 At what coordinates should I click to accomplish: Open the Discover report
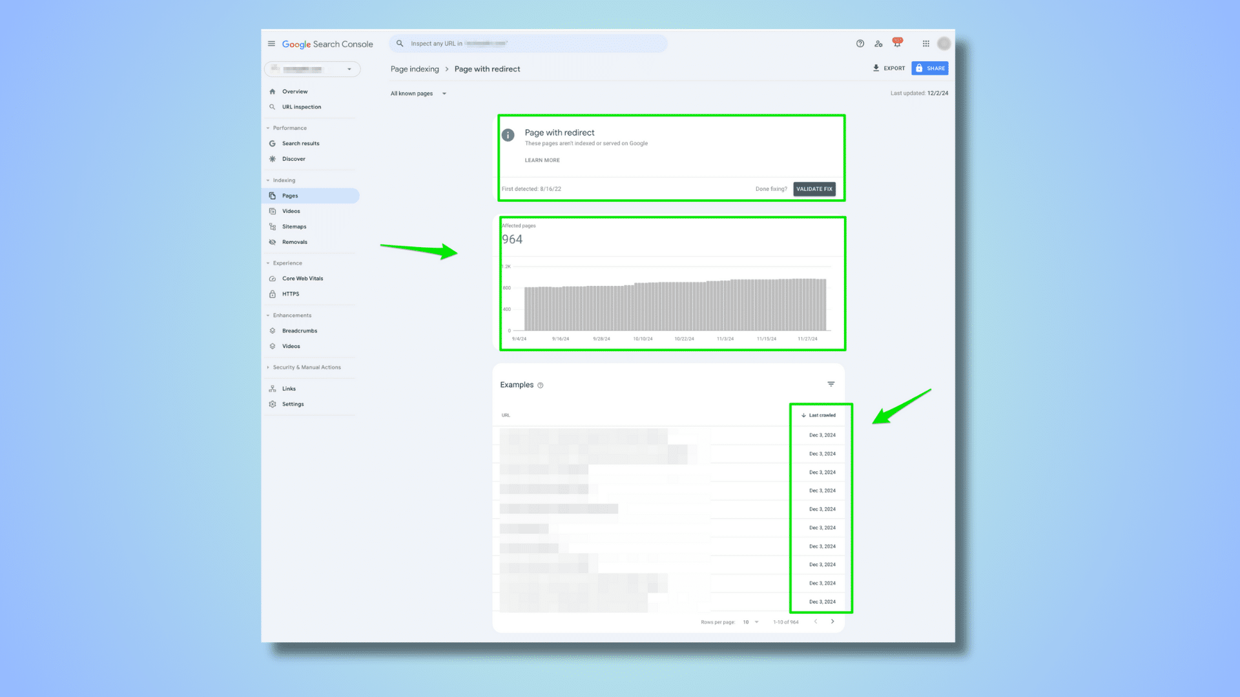[x=294, y=159]
